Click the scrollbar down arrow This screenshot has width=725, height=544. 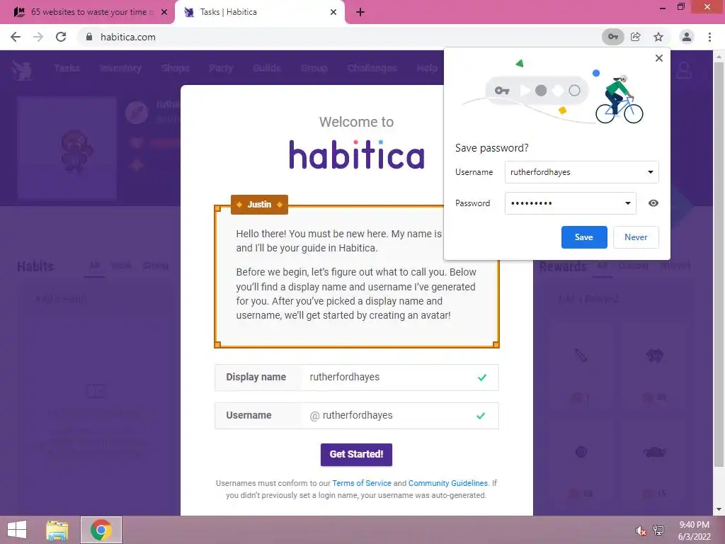[x=718, y=509]
